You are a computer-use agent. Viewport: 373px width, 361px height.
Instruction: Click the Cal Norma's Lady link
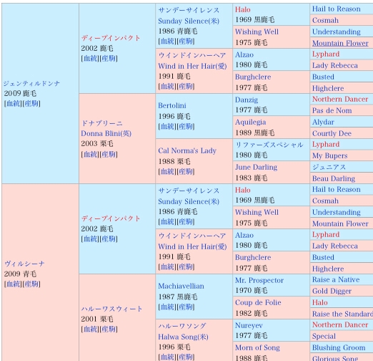click(x=187, y=150)
